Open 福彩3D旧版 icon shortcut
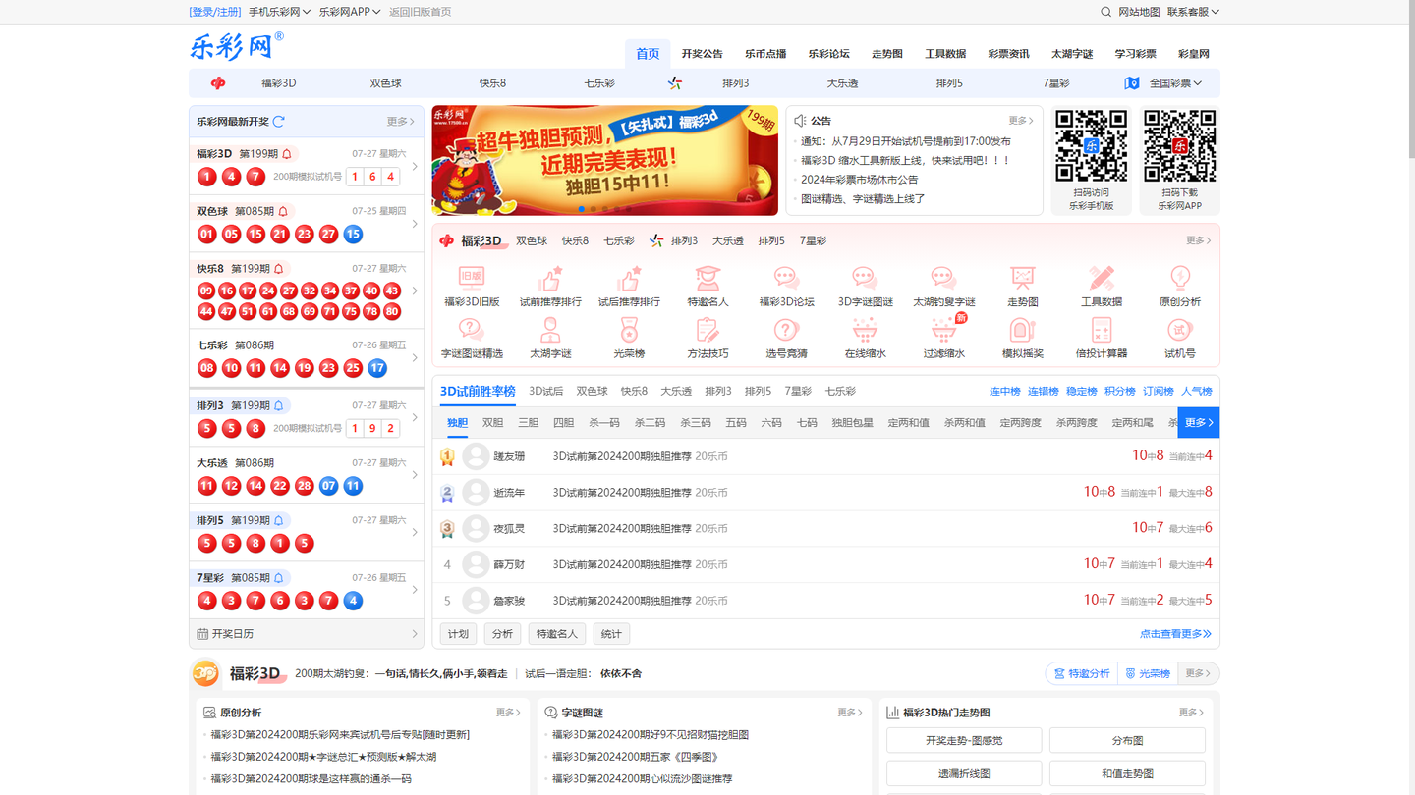The height and width of the screenshot is (795, 1415). [472, 278]
